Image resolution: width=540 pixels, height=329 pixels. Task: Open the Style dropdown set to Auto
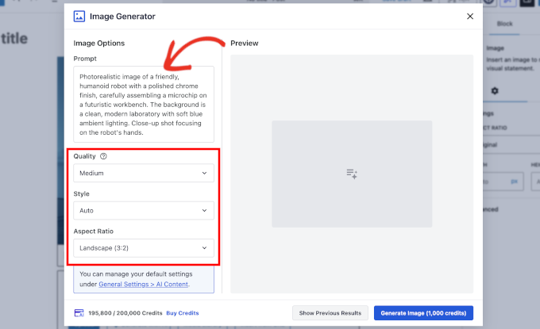(x=144, y=210)
